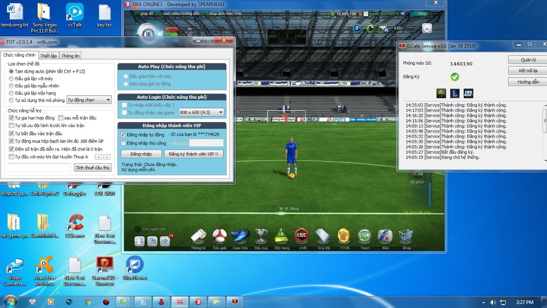Open the GarenaCIG Shortcut on desktop
547x308 pixels.
105,270
